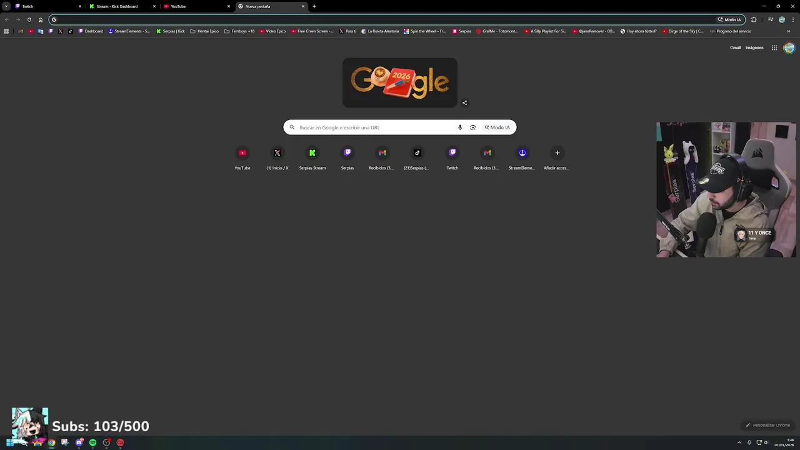Click the X bookmark icon

[61, 31]
